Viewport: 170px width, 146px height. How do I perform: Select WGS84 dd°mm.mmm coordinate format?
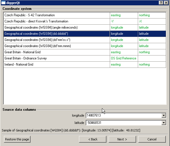pos(56,46)
